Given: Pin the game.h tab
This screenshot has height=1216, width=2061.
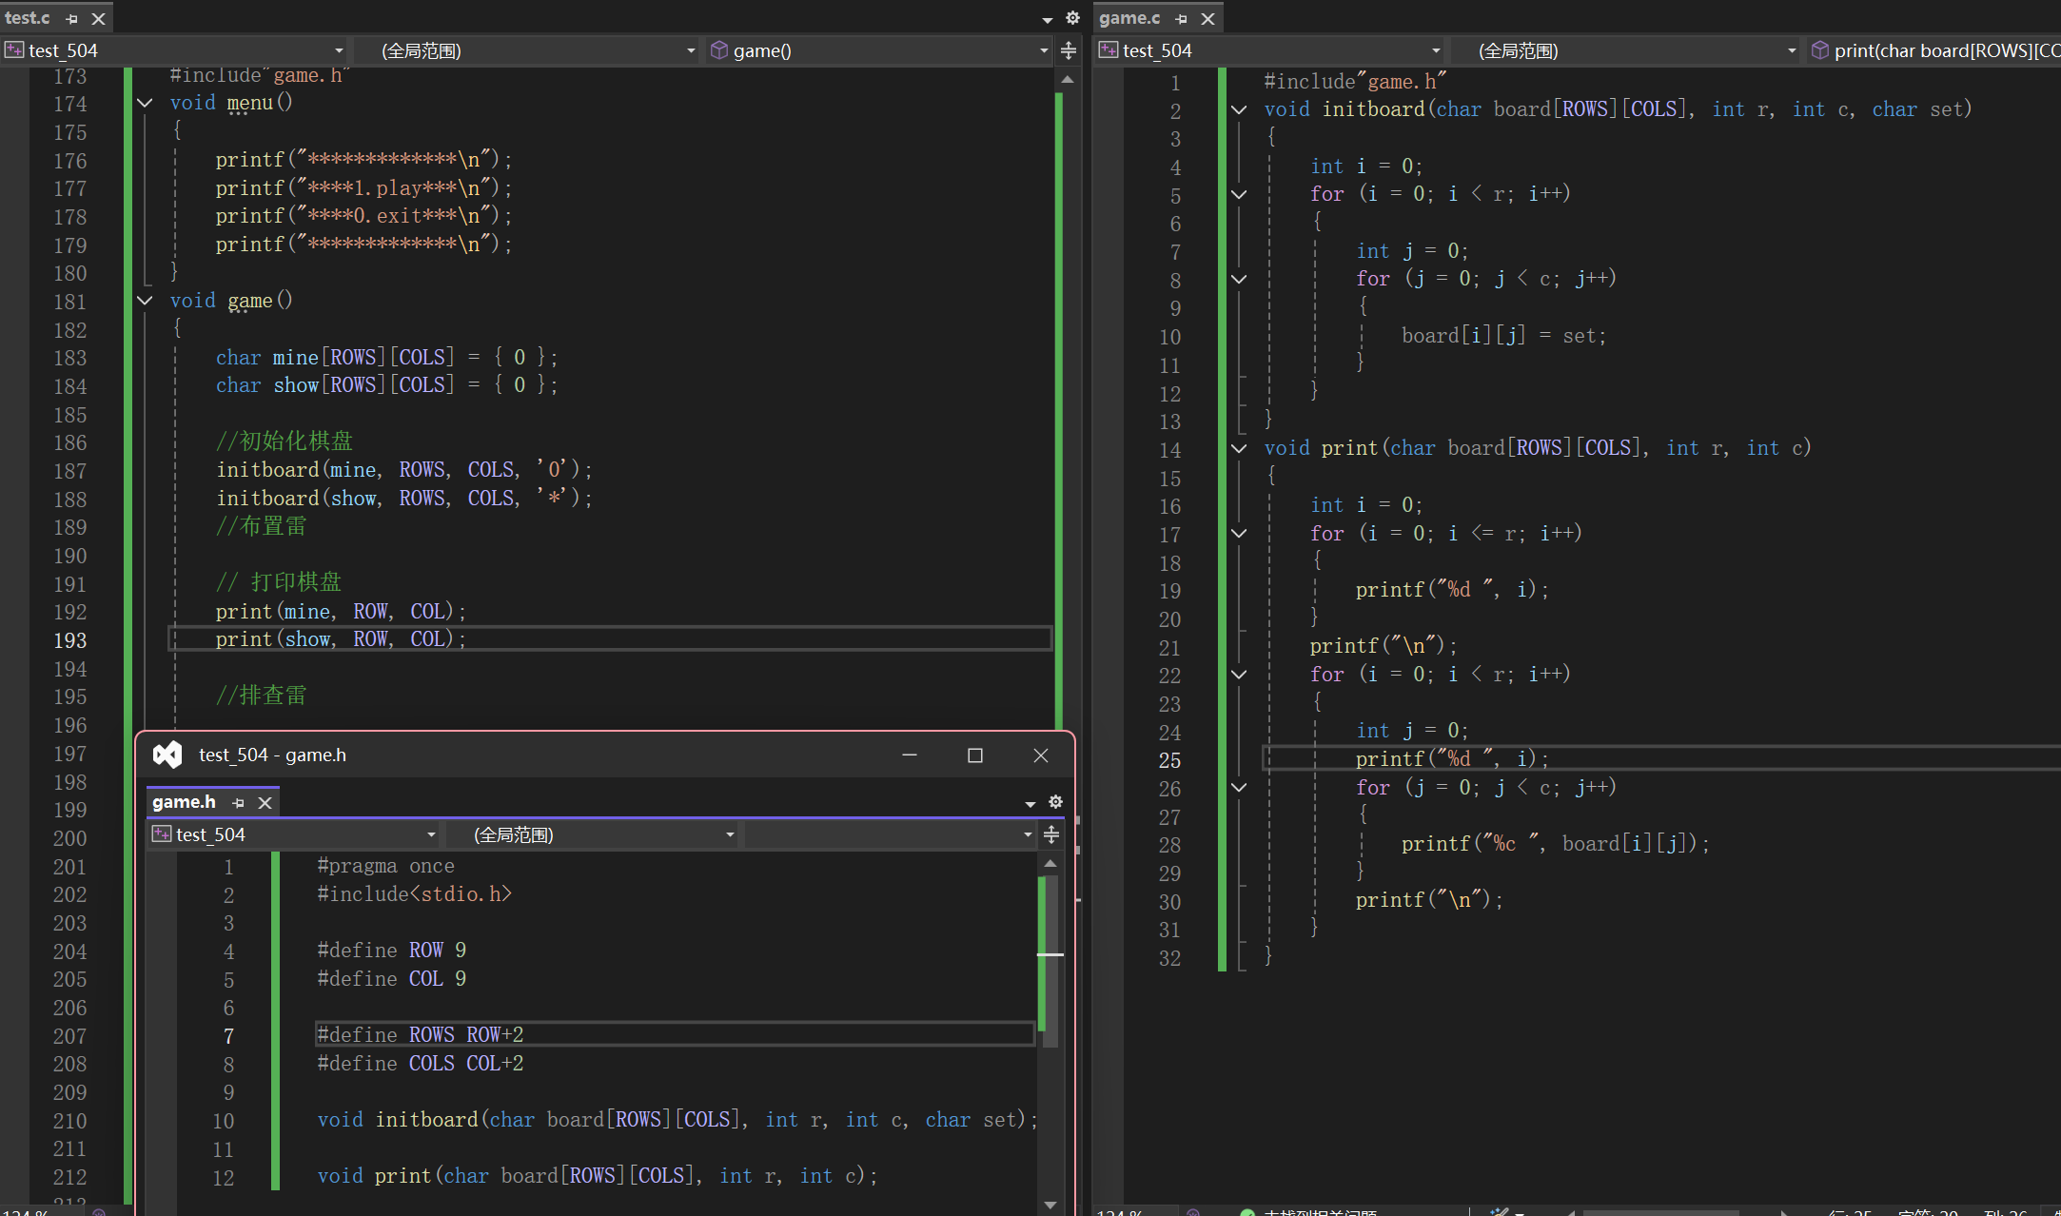Looking at the screenshot, I should tap(238, 803).
